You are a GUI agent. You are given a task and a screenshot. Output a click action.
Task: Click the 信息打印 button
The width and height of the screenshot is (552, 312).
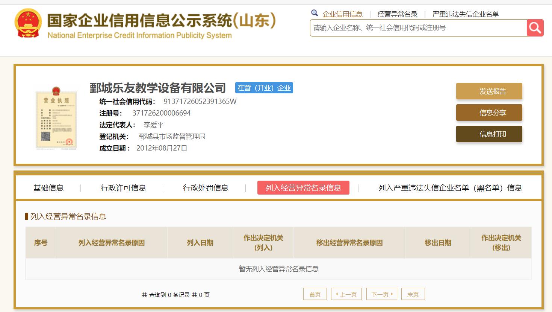coord(489,134)
